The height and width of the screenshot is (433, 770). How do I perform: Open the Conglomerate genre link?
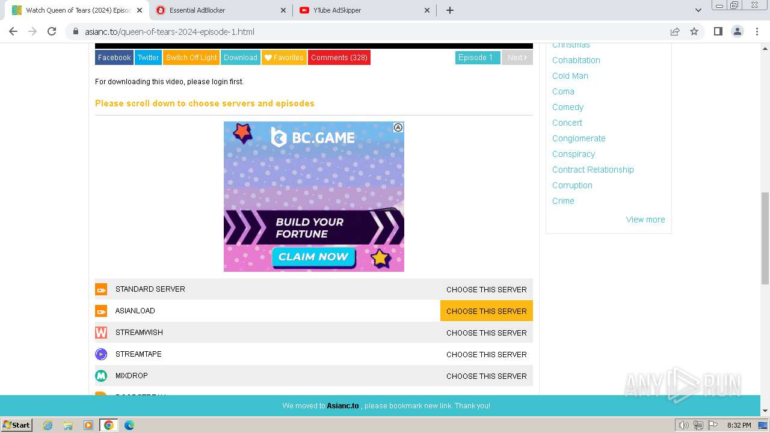point(579,138)
